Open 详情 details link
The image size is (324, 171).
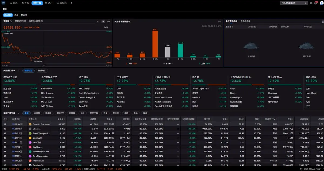click(x=107, y=27)
